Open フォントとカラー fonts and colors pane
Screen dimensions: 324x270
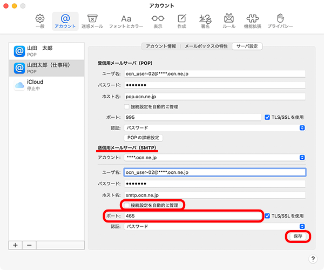pyautogui.click(x=126, y=21)
